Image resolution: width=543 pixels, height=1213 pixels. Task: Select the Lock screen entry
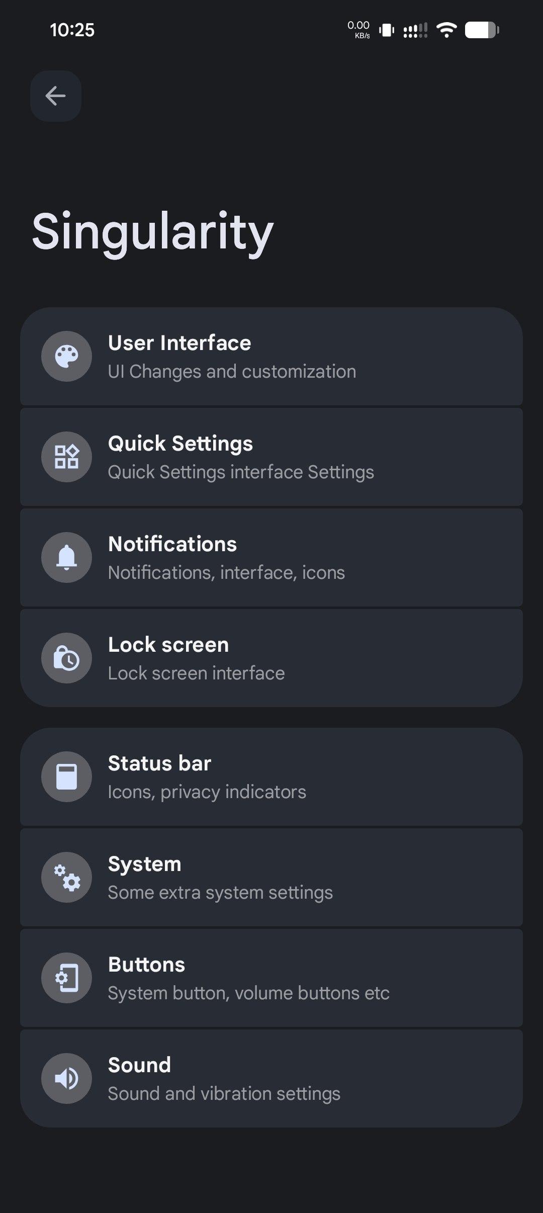pos(271,658)
